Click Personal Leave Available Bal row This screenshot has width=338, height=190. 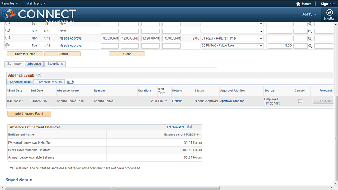[x=105, y=143]
